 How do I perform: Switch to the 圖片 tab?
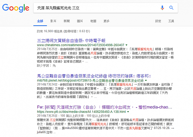click(x=80, y=21)
